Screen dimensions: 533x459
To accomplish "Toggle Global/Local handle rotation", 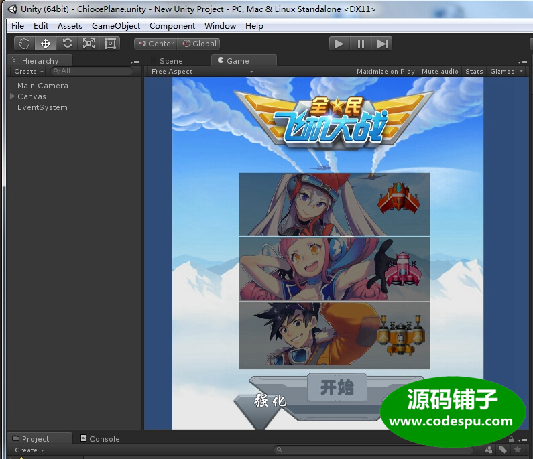I will [x=199, y=44].
